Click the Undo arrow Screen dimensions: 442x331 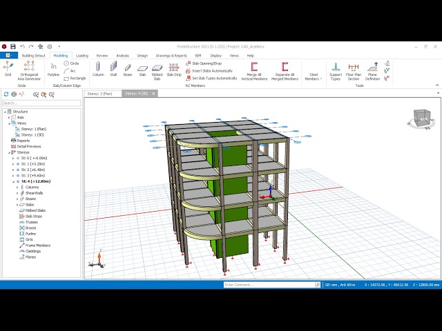pyautogui.click(x=22, y=46)
